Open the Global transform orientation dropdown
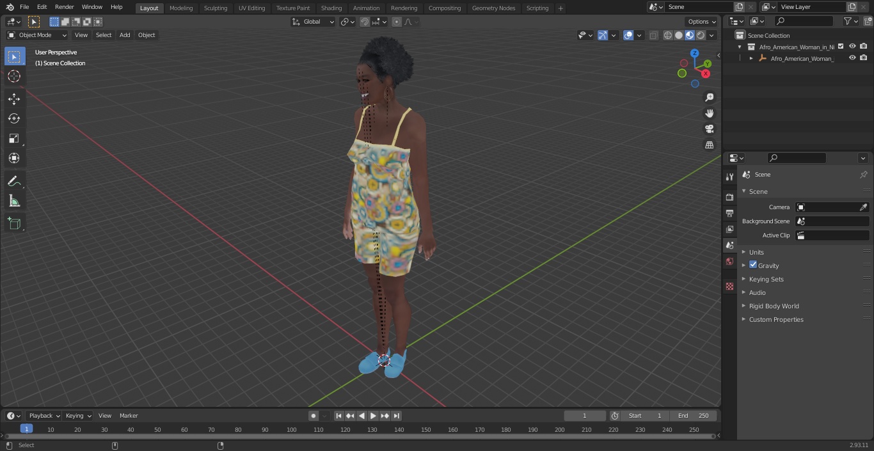 [x=314, y=22]
